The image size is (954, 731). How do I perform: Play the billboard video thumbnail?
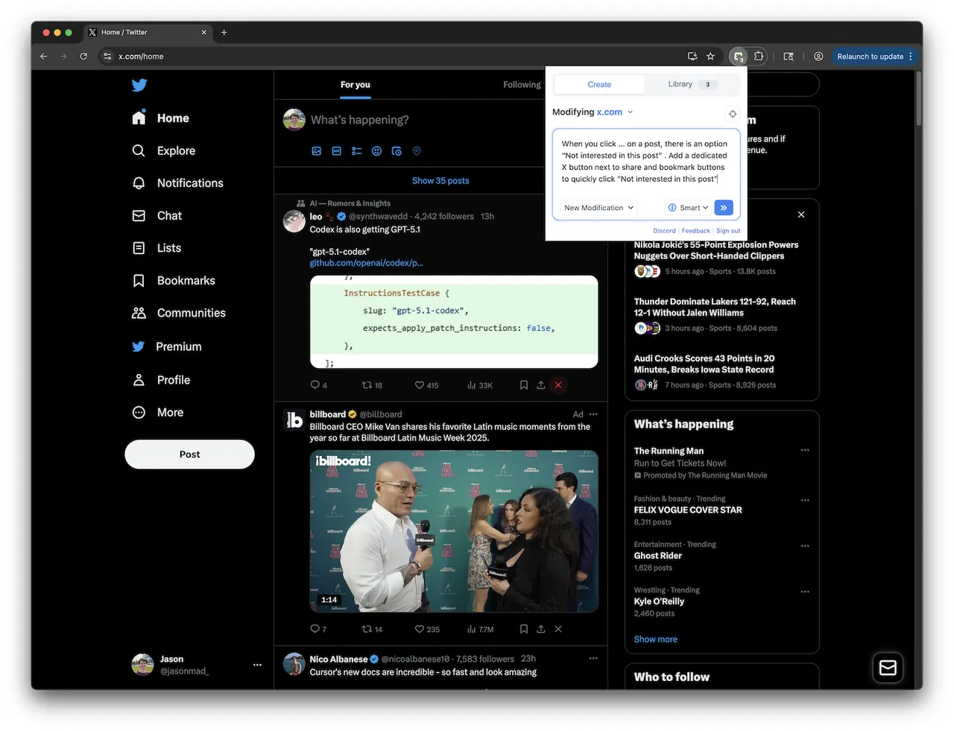click(x=454, y=531)
